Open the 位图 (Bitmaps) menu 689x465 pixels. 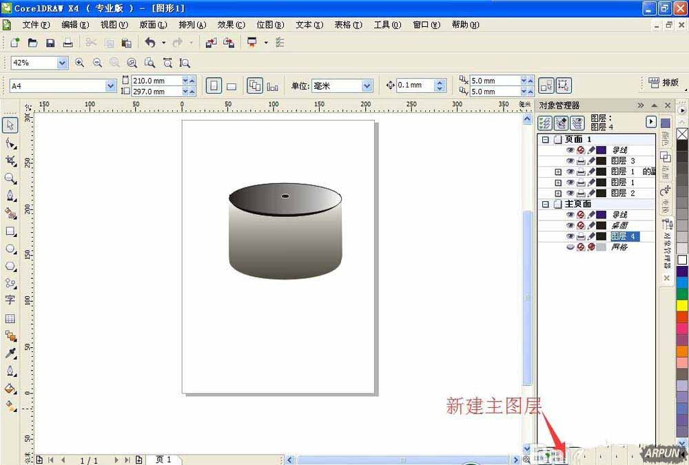click(x=269, y=25)
